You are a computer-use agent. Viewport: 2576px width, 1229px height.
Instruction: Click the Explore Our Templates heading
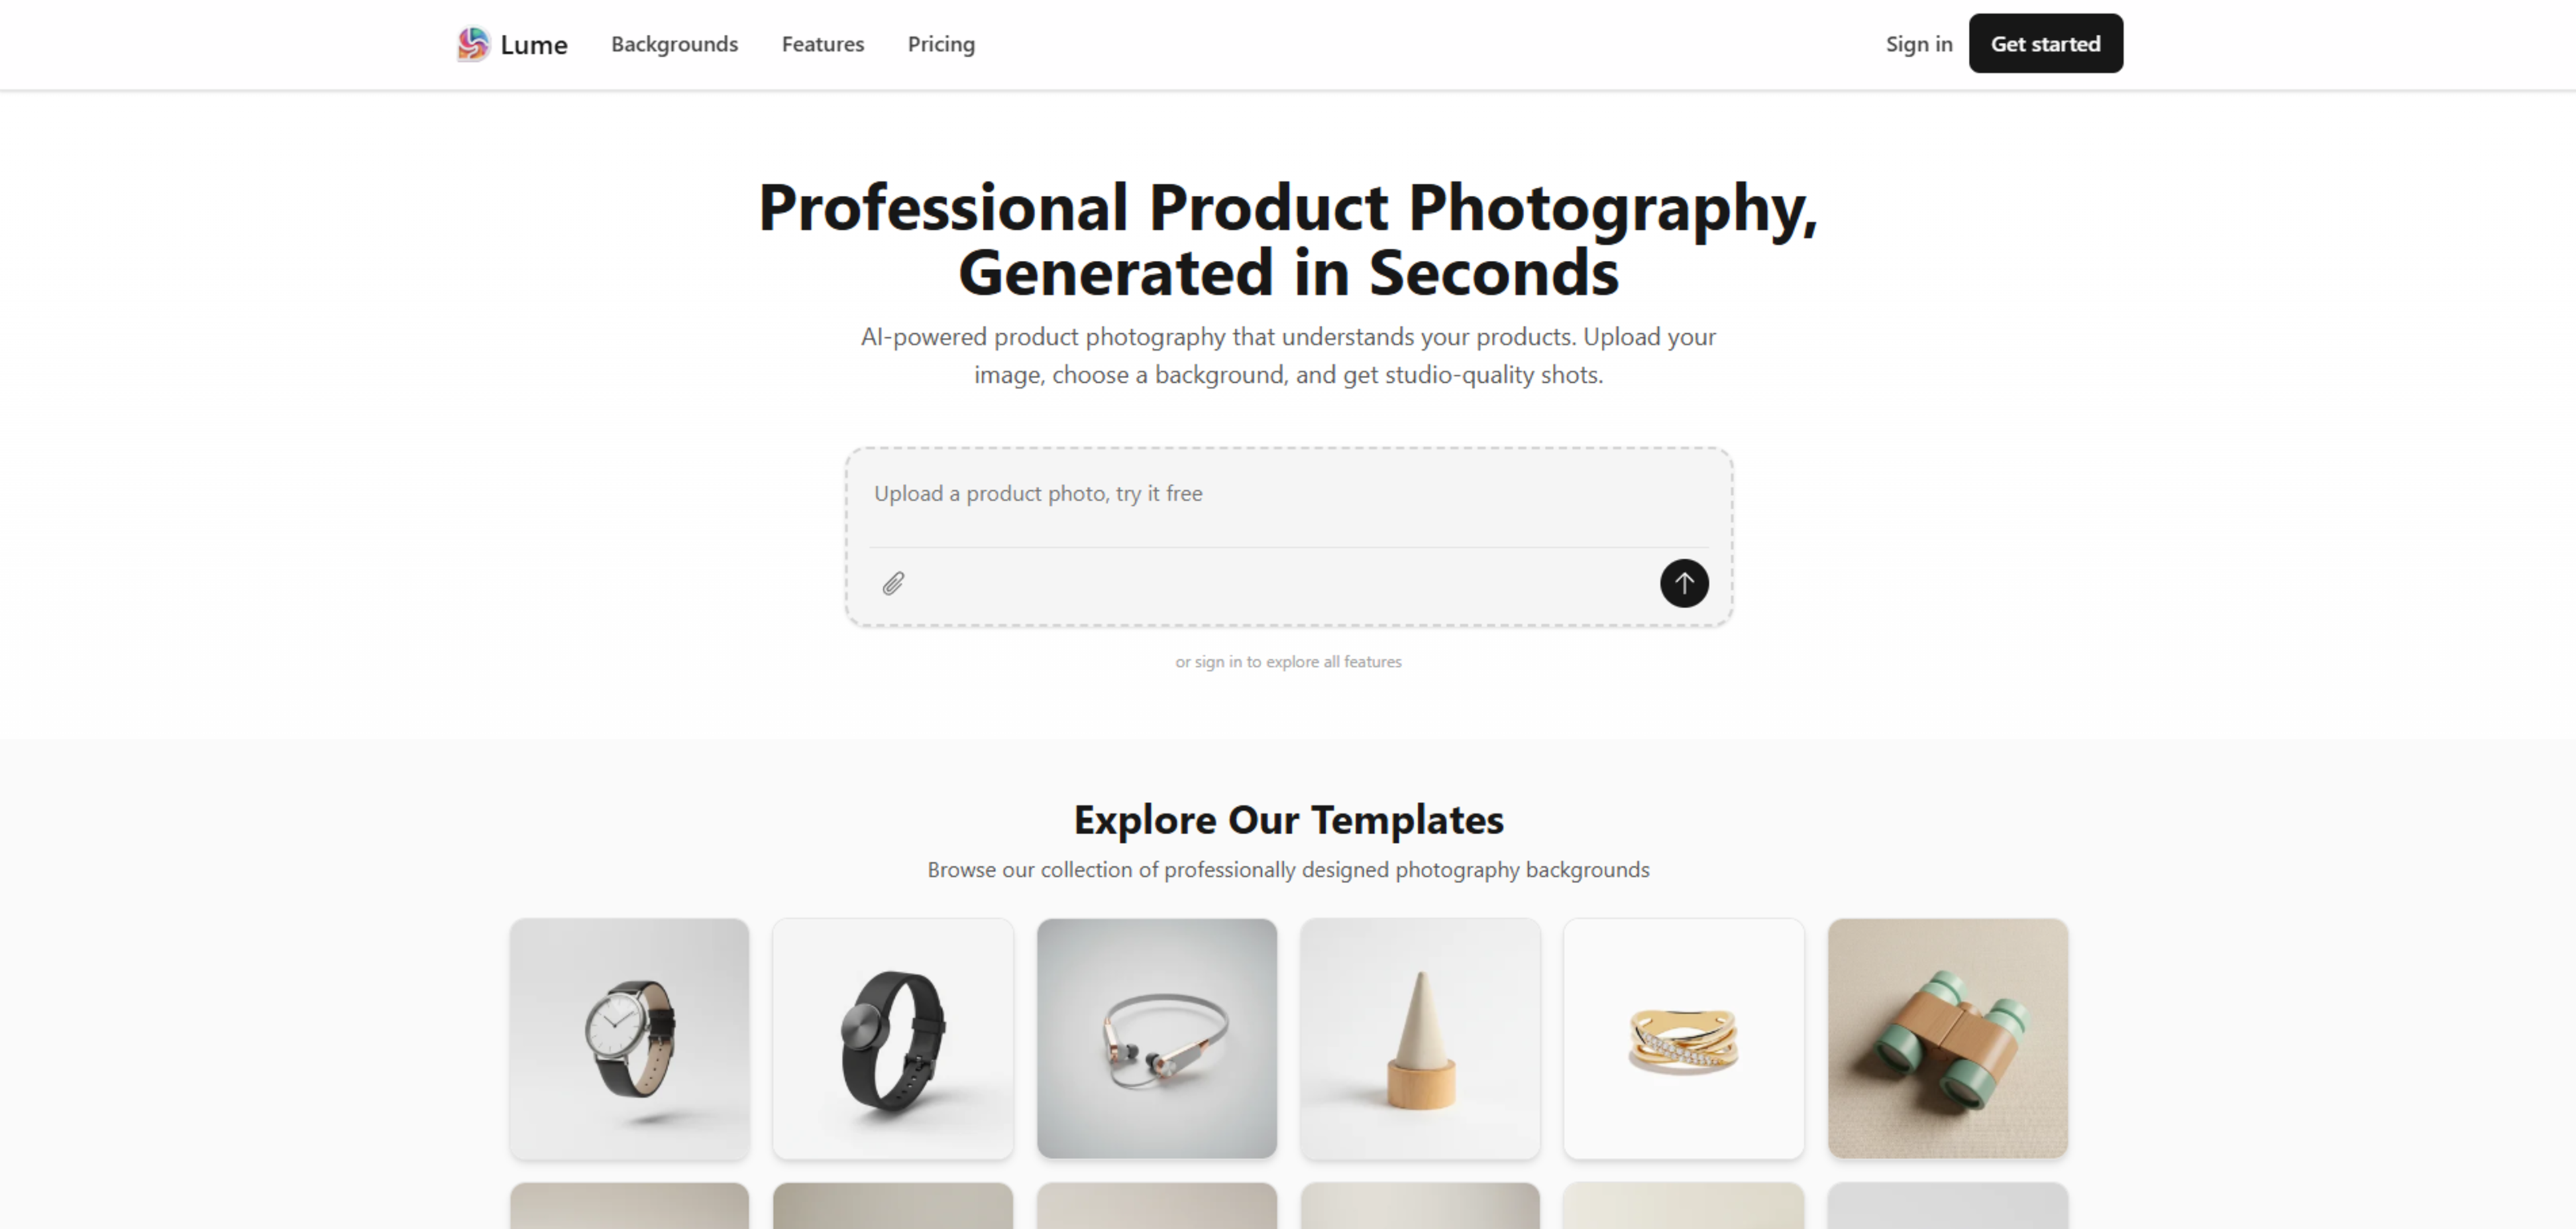(1288, 820)
